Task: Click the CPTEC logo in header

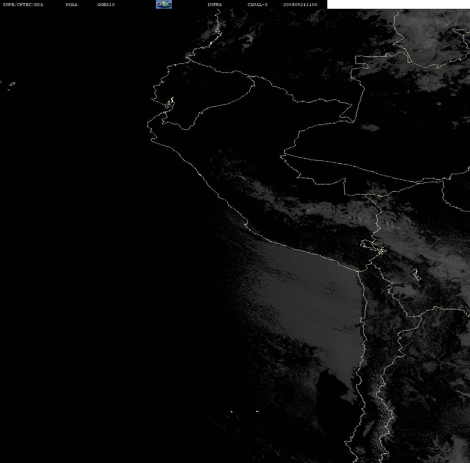Action: tap(164, 4)
